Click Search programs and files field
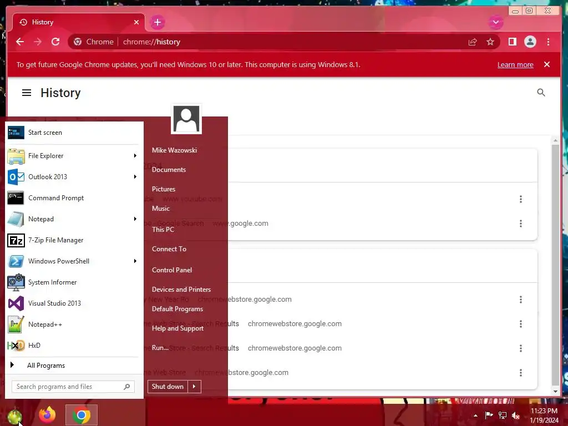568x426 pixels. 73,387
